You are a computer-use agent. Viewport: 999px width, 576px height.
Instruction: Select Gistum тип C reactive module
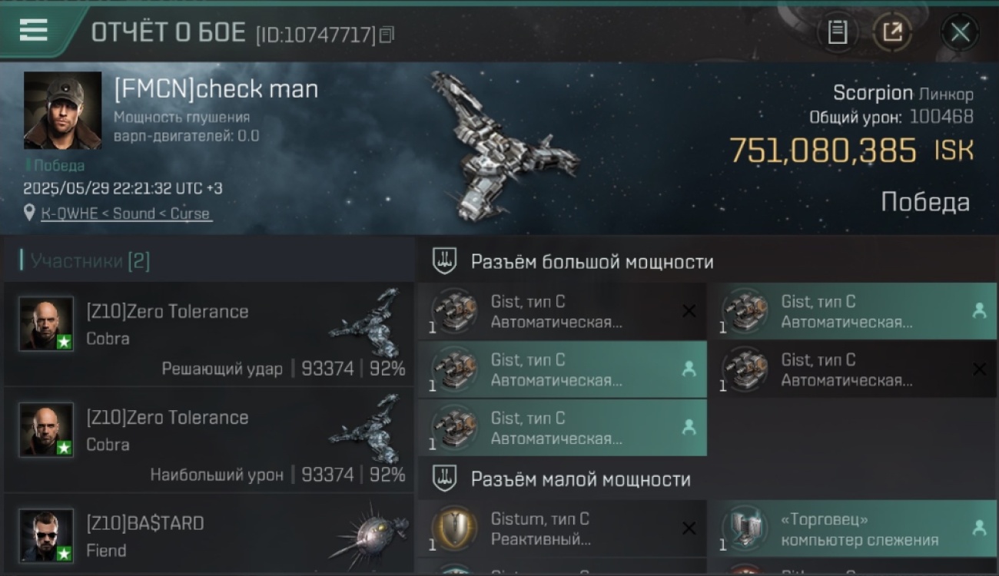[x=563, y=529]
